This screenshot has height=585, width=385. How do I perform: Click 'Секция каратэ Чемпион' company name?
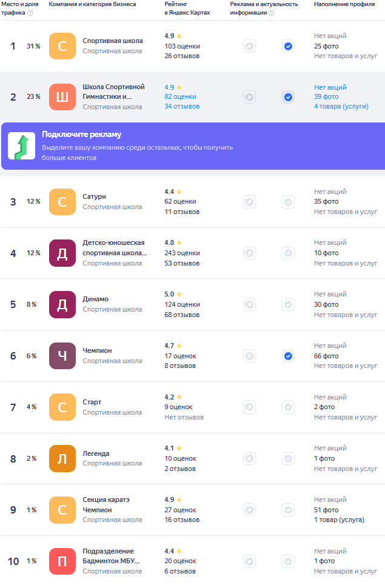coord(106,505)
